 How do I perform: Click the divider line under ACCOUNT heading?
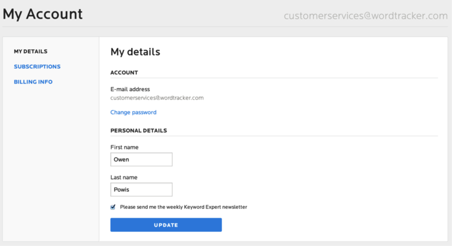(x=274, y=78)
